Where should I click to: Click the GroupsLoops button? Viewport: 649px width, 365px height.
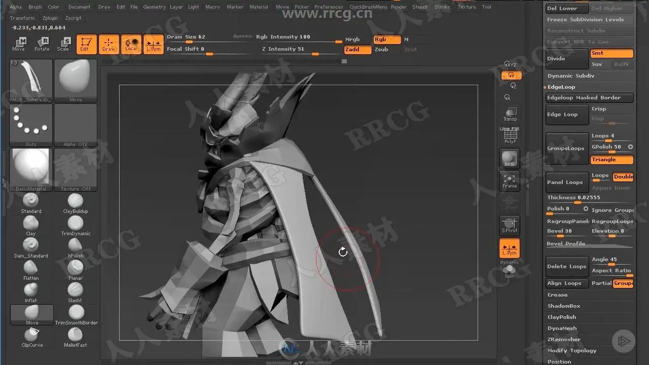(567, 149)
